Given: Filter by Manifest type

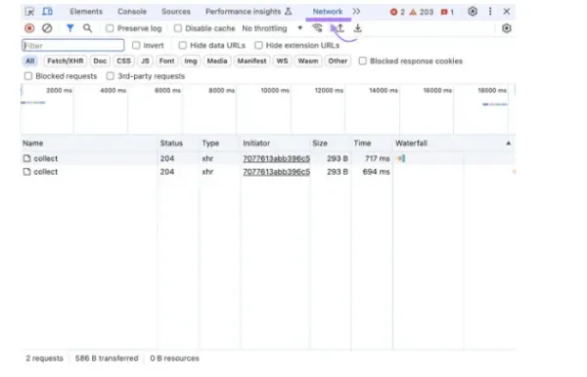Looking at the screenshot, I should pos(251,61).
